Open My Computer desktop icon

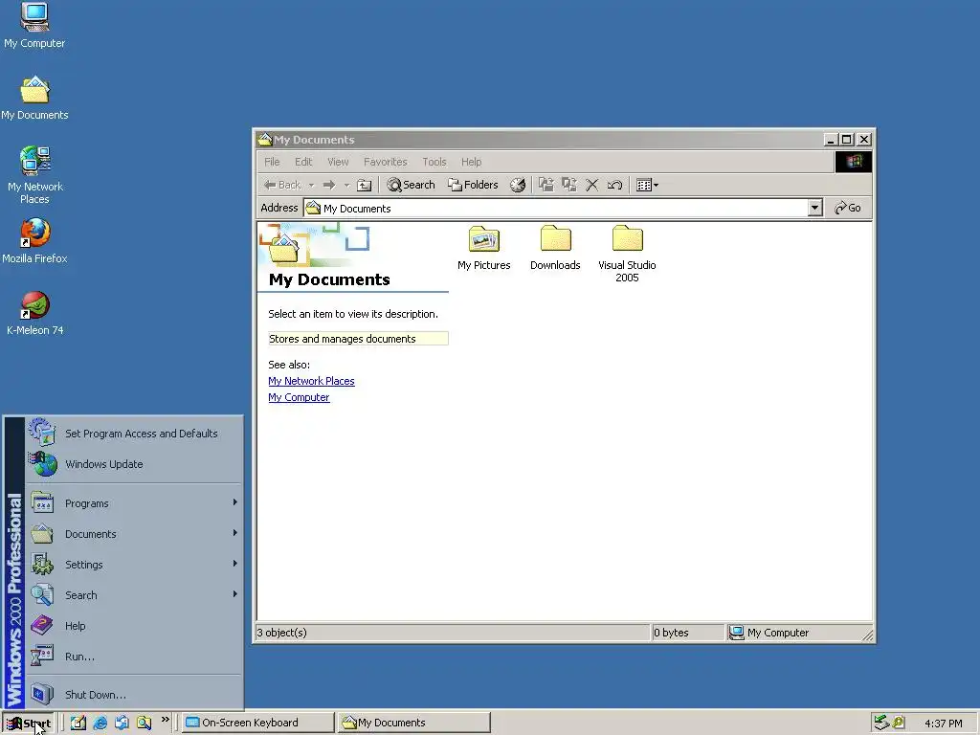click(34, 25)
